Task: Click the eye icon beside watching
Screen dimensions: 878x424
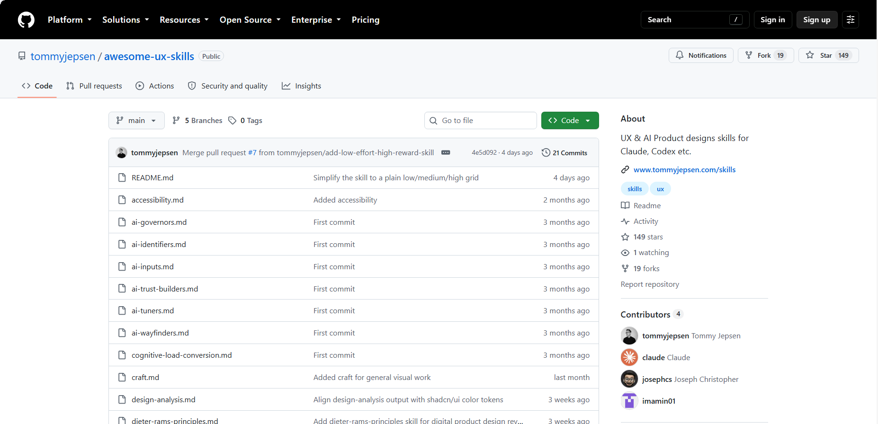Action: (625, 253)
